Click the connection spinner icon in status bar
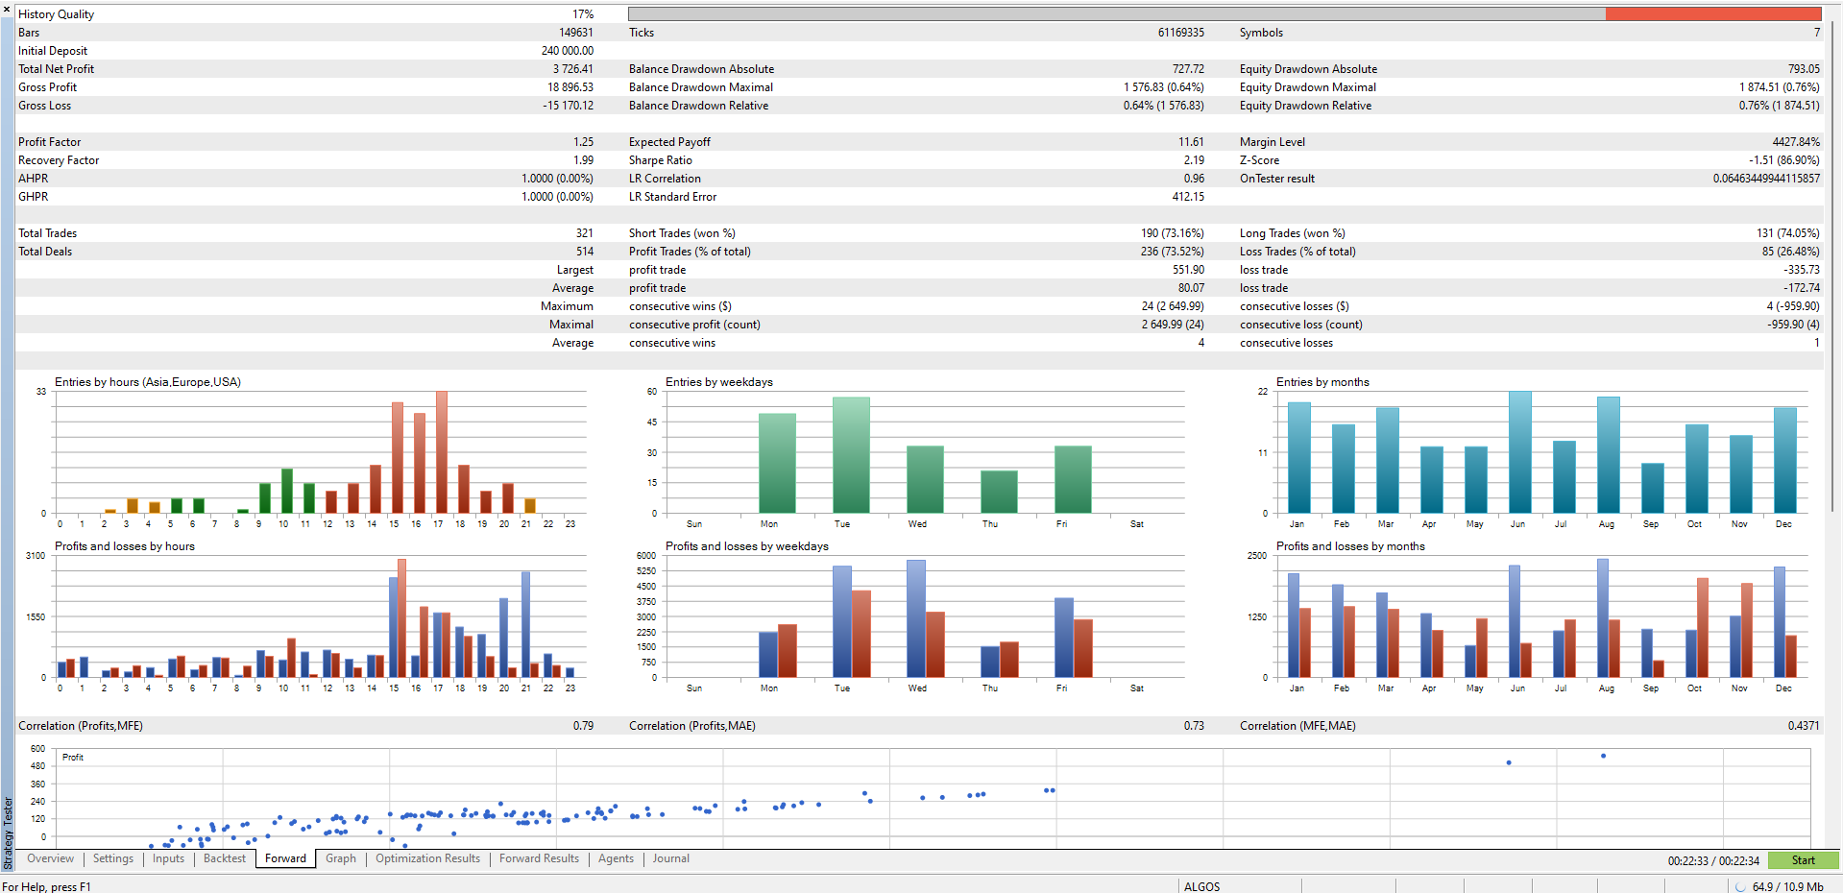Screen dimensions: 1843x893 1740,886
